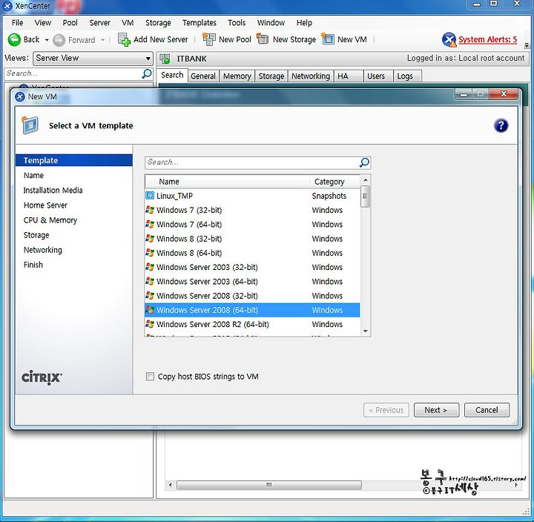Viewport: 534px width, 522px height.
Task: Click the XenCenter title bar logo
Action: pyautogui.click(x=7, y=6)
